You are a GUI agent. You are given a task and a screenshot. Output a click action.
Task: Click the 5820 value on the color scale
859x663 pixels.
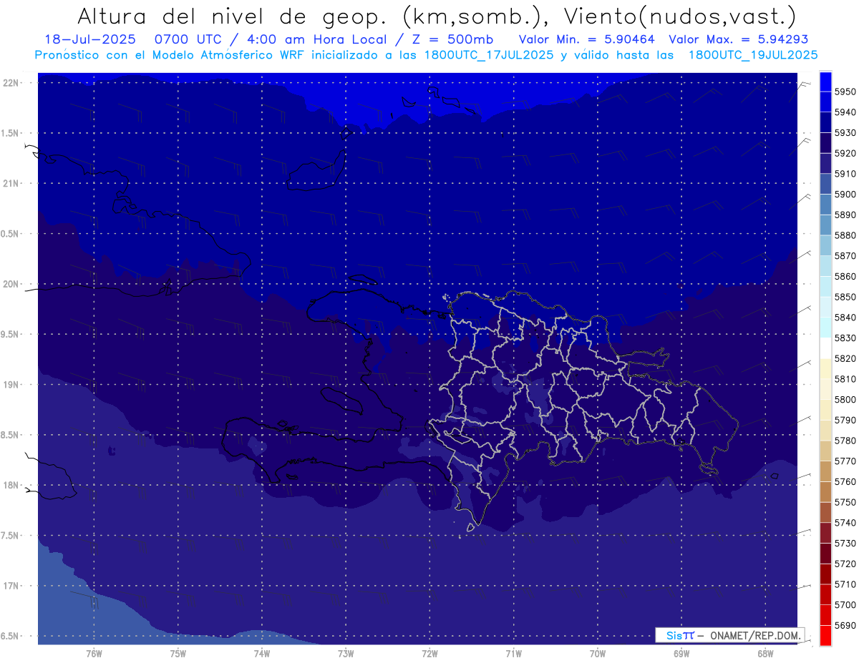[x=845, y=358]
